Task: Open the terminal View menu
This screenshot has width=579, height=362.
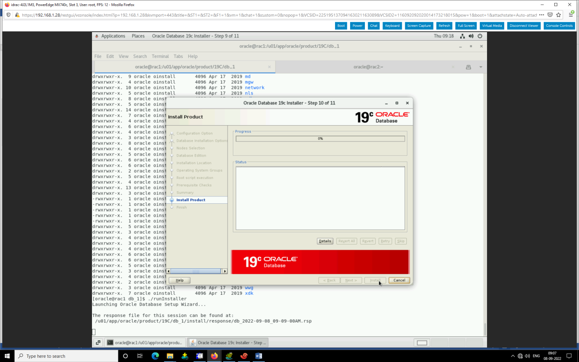Action: point(123,56)
